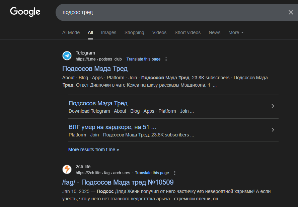Image resolution: width=298 pixels, height=207 pixels.
Task: Click the 2ch.life site favicon
Action: [x=67, y=170]
